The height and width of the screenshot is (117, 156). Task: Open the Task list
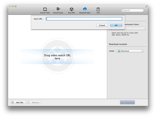98,10
